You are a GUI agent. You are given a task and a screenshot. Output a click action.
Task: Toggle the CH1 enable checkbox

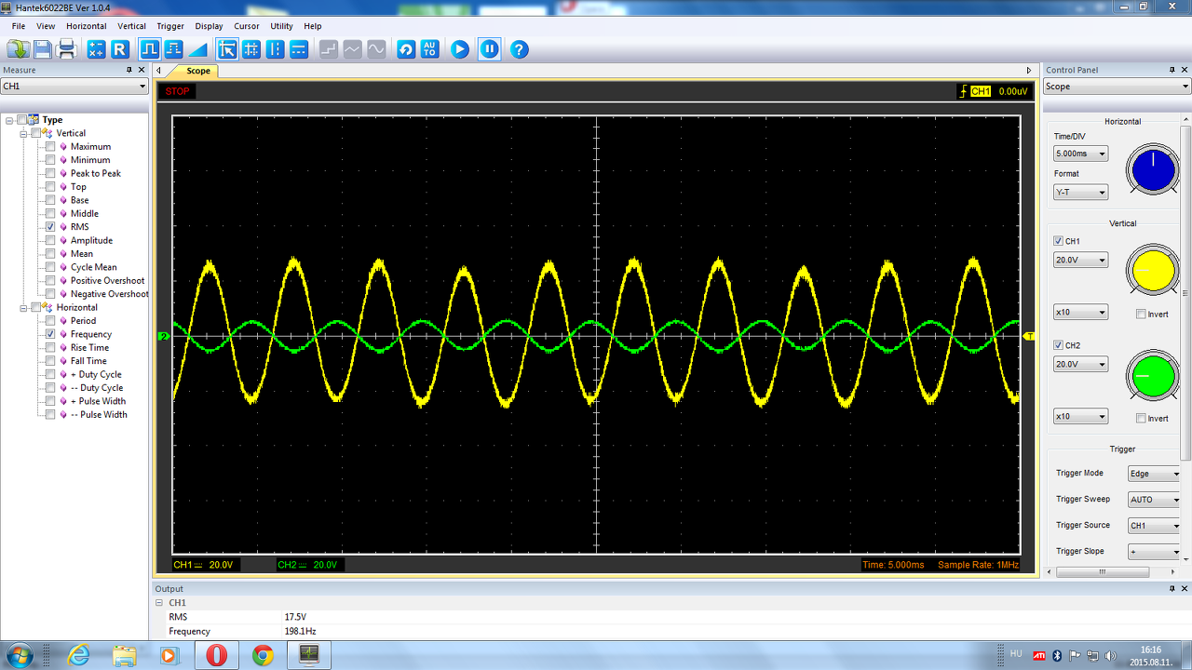(1058, 241)
